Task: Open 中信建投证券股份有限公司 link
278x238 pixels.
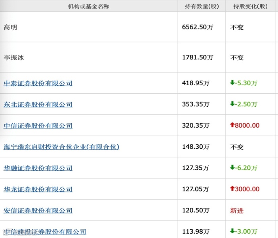Action: coord(45,232)
